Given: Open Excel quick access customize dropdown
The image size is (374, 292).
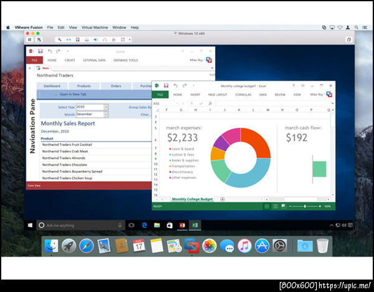Looking at the screenshot, I should (x=193, y=85).
